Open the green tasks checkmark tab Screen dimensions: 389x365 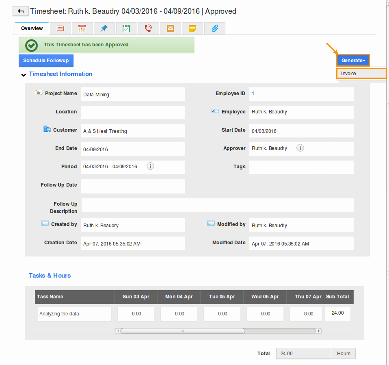point(126,28)
